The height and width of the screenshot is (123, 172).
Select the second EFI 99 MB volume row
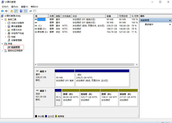point(86,23)
